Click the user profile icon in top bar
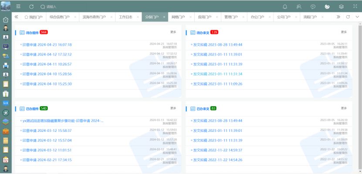This screenshot has width=362, height=174. click(x=299, y=7)
